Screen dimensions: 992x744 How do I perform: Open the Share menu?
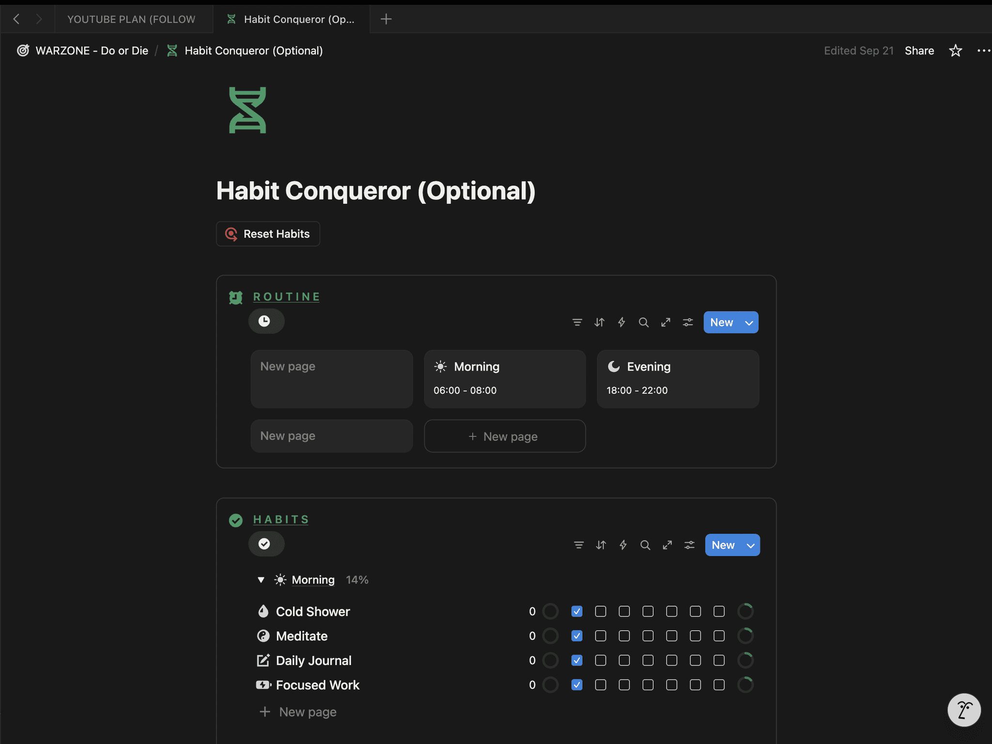(919, 51)
